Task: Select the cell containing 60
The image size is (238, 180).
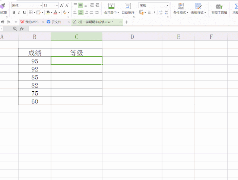Action: click(x=35, y=101)
